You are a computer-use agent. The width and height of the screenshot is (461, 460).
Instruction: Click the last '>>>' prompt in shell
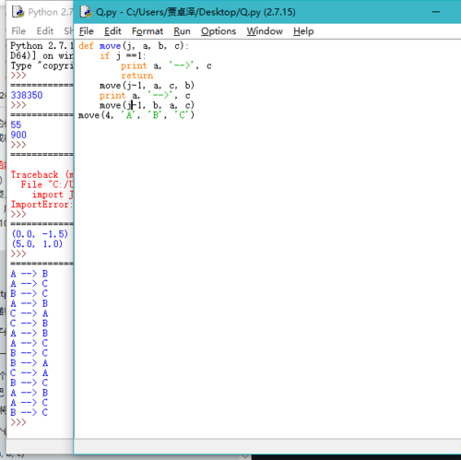tap(18, 422)
